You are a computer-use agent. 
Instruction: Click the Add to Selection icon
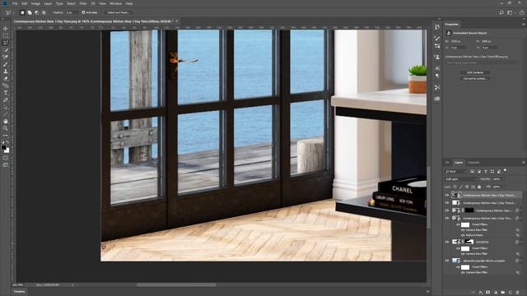coord(30,12)
